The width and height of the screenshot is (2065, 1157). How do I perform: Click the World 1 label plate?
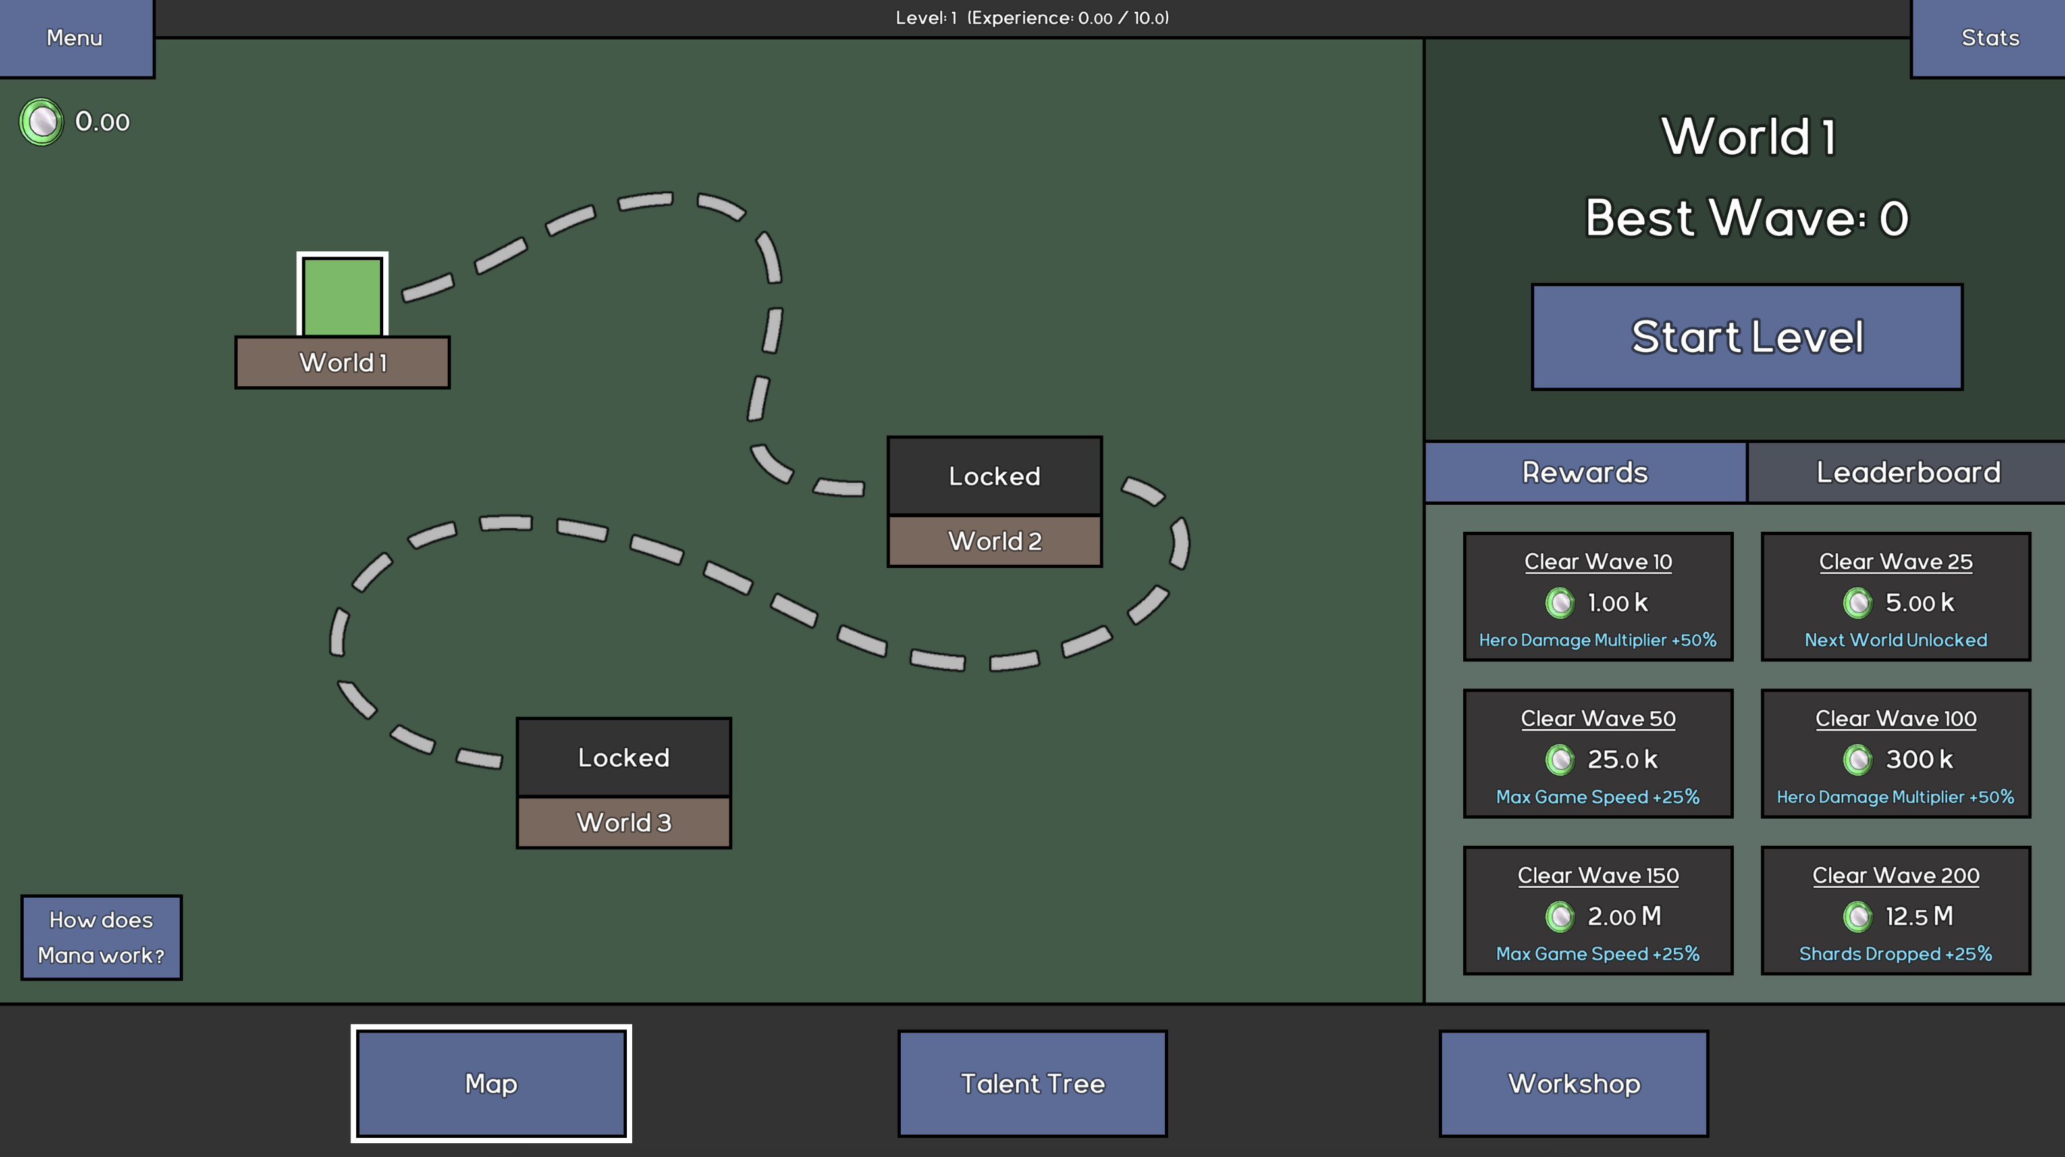tap(342, 362)
